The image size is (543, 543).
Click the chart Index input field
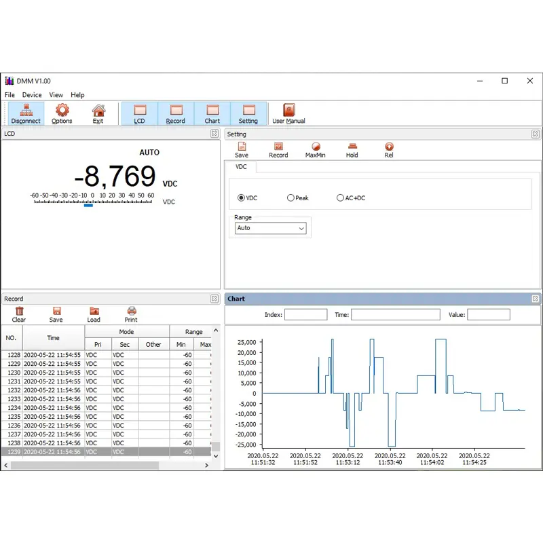tap(305, 315)
